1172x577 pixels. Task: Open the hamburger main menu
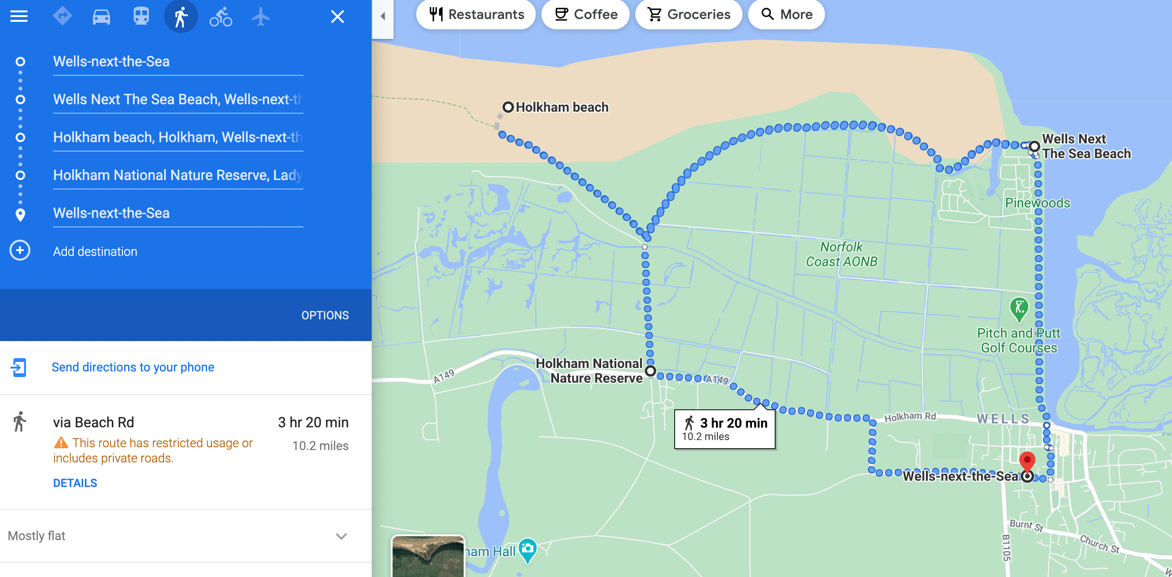coord(19,17)
